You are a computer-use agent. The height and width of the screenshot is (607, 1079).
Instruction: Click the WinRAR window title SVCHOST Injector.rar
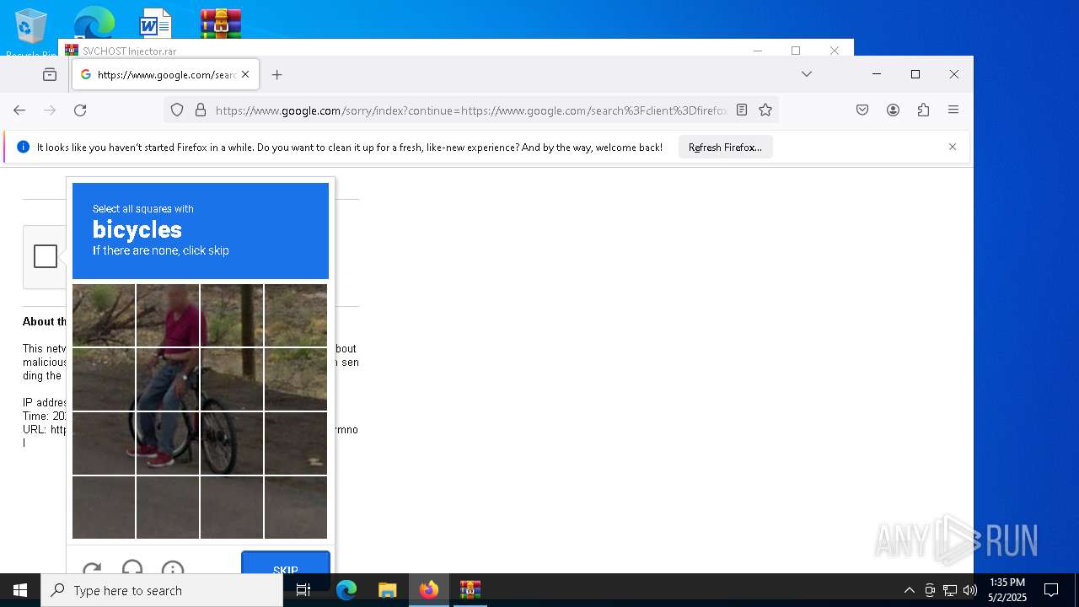(x=129, y=51)
